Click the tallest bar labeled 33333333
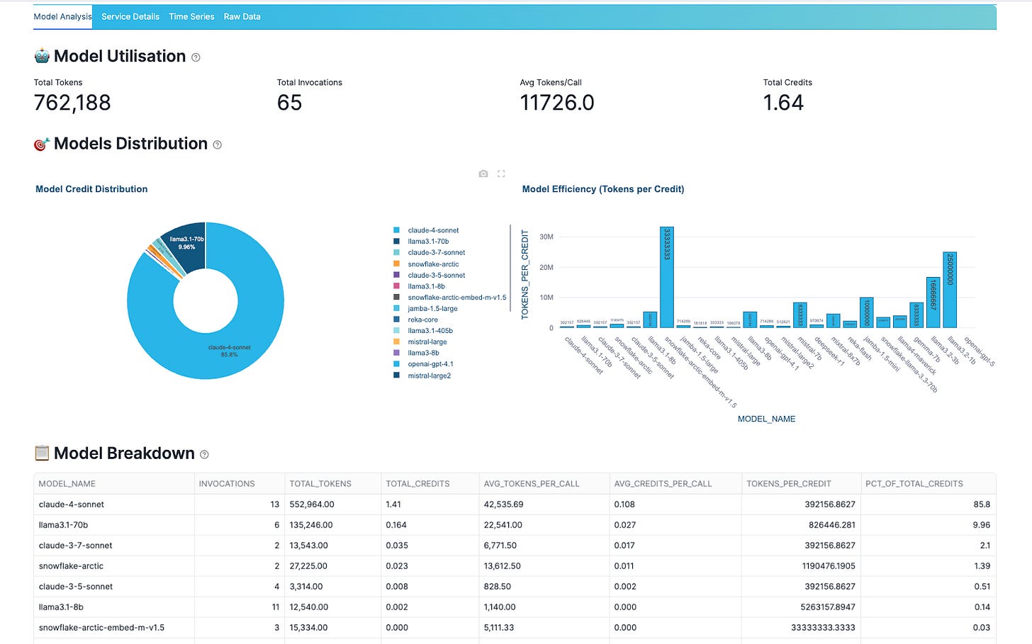 tap(666, 277)
